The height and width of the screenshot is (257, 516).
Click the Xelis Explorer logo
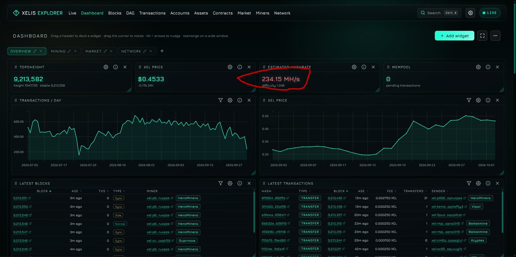(x=37, y=13)
